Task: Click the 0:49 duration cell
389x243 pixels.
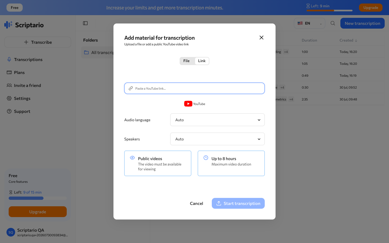Action: [x=305, y=76]
